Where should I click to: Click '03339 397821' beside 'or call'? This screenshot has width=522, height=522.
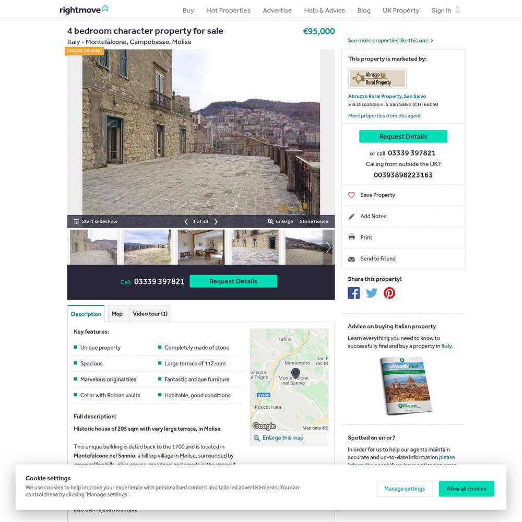pos(411,153)
